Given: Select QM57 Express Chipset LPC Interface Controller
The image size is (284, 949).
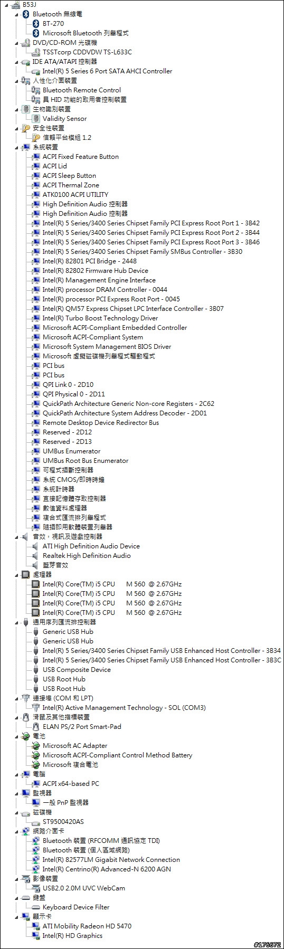Looking at the screenshot, I should (x=133, y=309).
